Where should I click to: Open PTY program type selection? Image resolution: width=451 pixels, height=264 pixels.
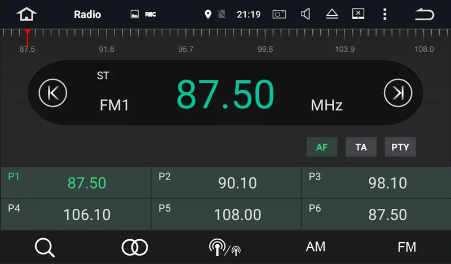tap(400, 147)
